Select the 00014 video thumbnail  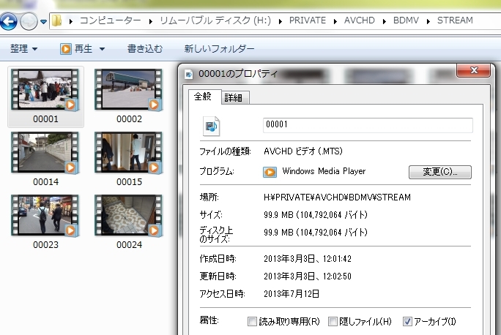click(45, 153)
